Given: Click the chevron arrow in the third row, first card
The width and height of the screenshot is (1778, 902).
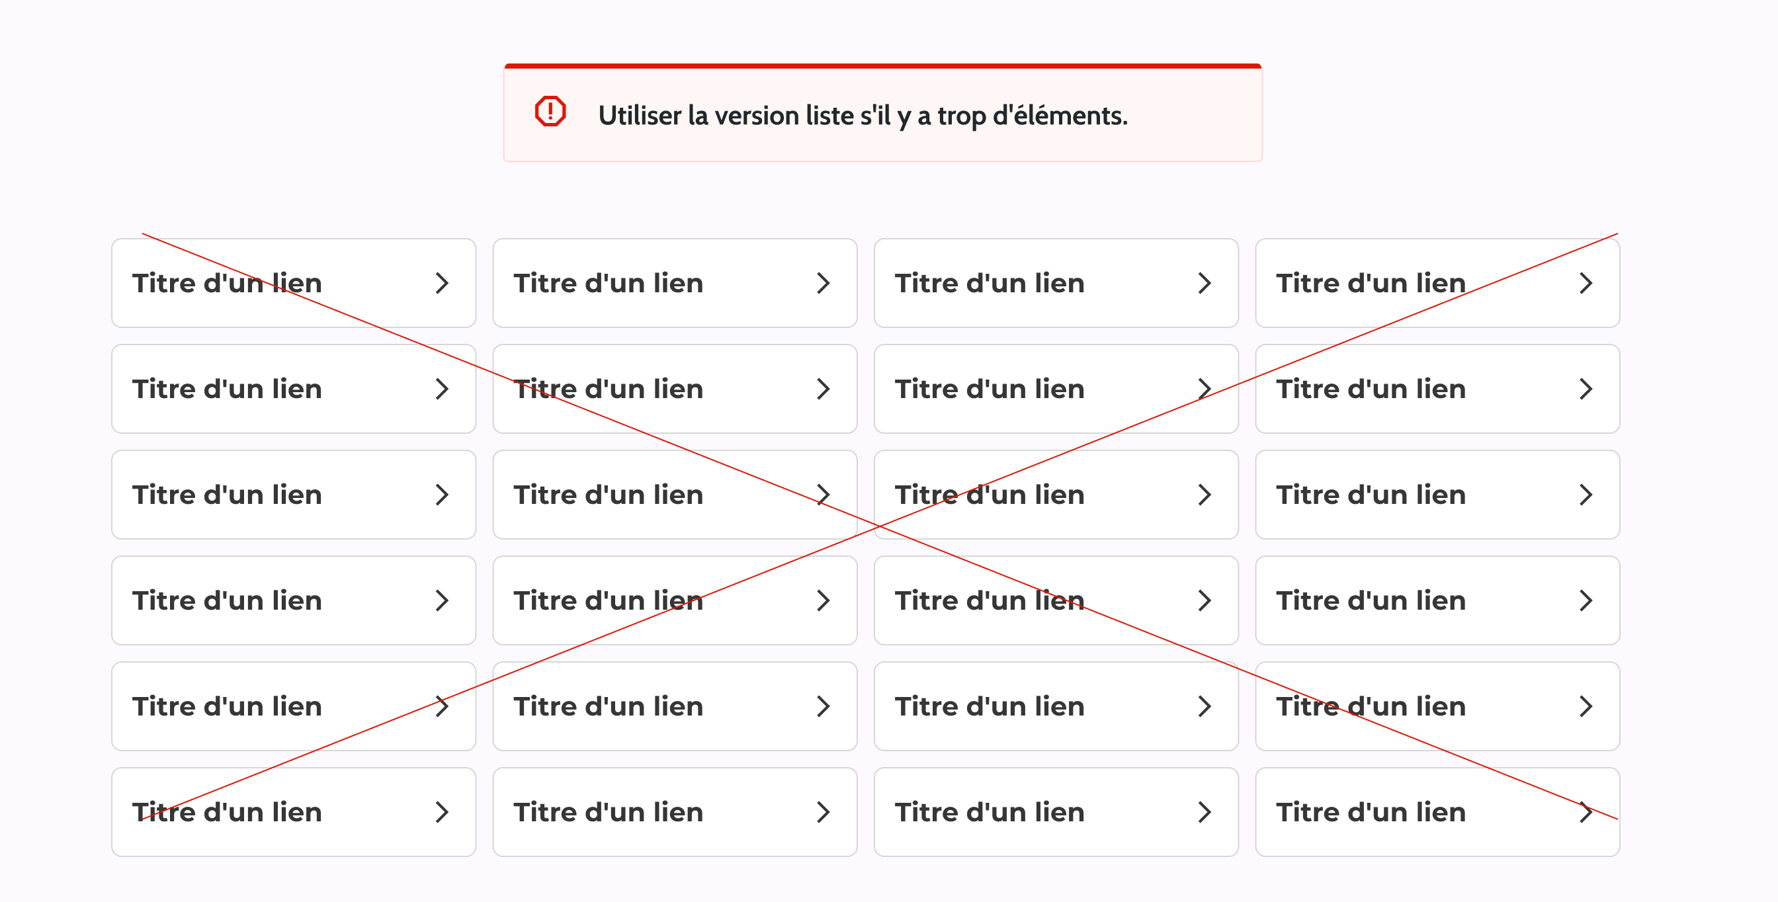Looking at the screenshot, I should click(x=443, y=495).
